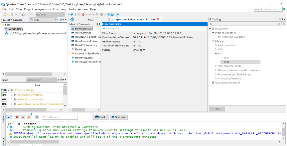Click the Save toolbar icon
The height and width of the screenshot is (146, 287).
click(12, 15)
